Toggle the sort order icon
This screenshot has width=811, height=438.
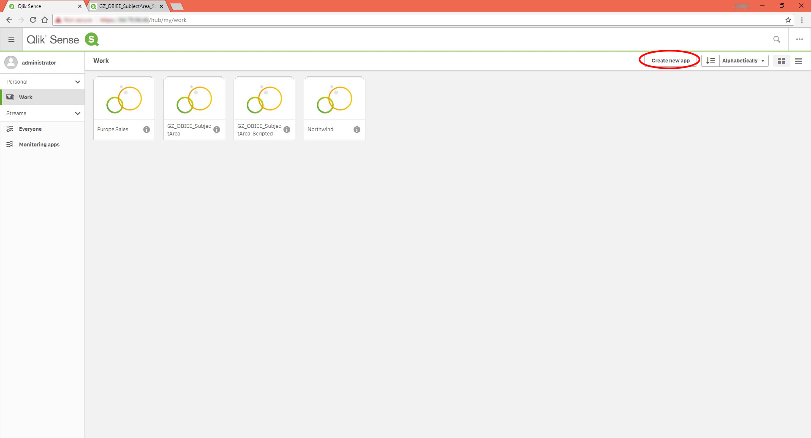pos(710,61)
